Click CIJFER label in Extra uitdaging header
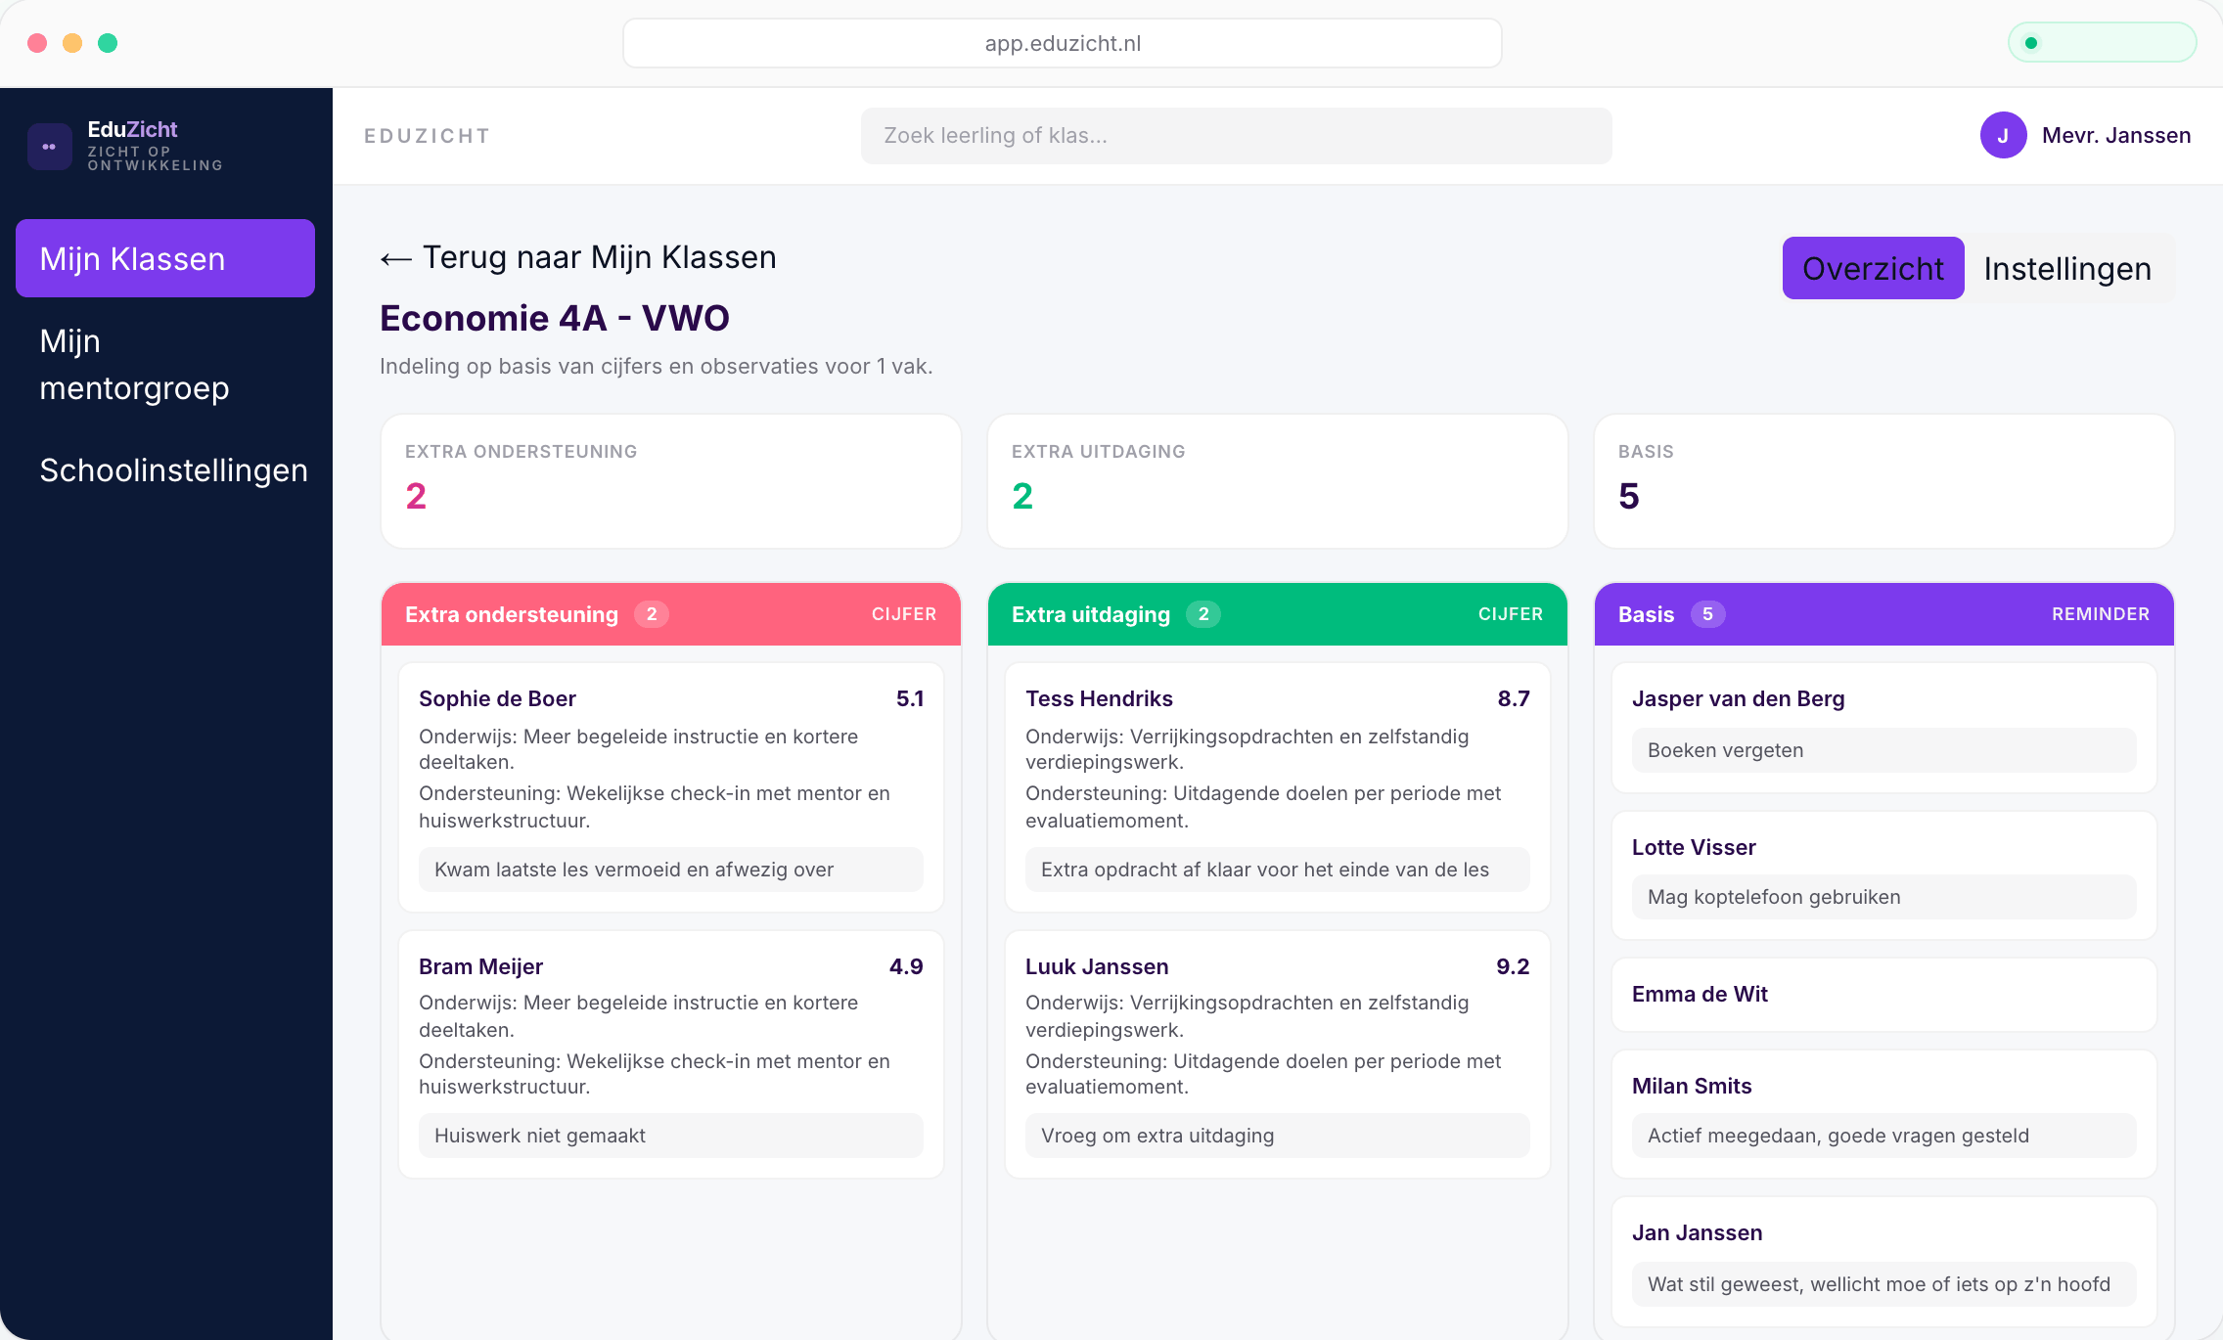 coord(1511,614)
